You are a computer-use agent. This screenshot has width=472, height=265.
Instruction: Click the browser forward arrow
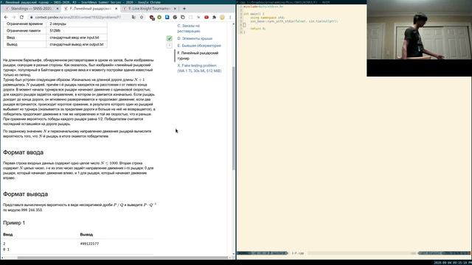[13, 18]
